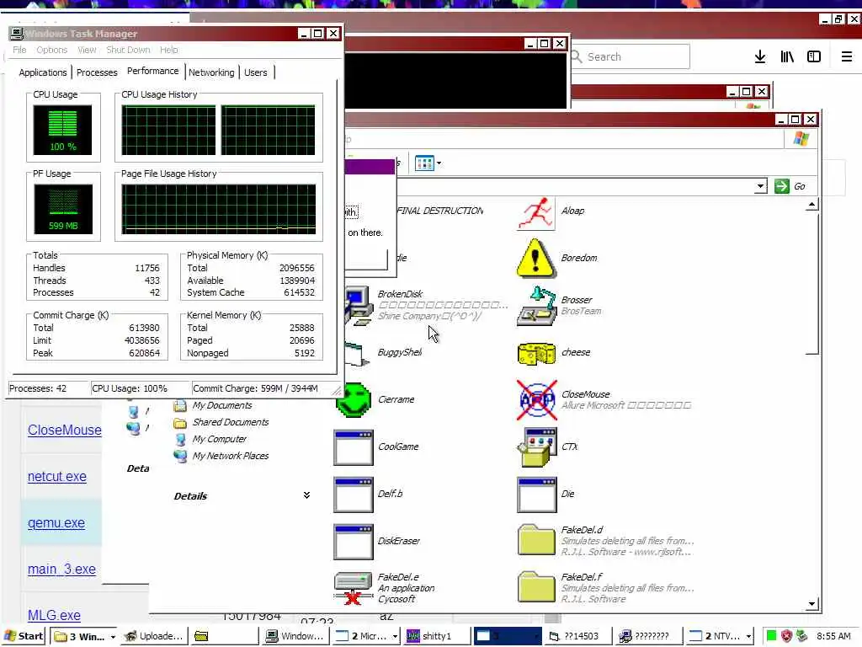This screenshot has height=647, width=862.
Task: Click the BuggyShell icon label
Action: click(400, 353)
